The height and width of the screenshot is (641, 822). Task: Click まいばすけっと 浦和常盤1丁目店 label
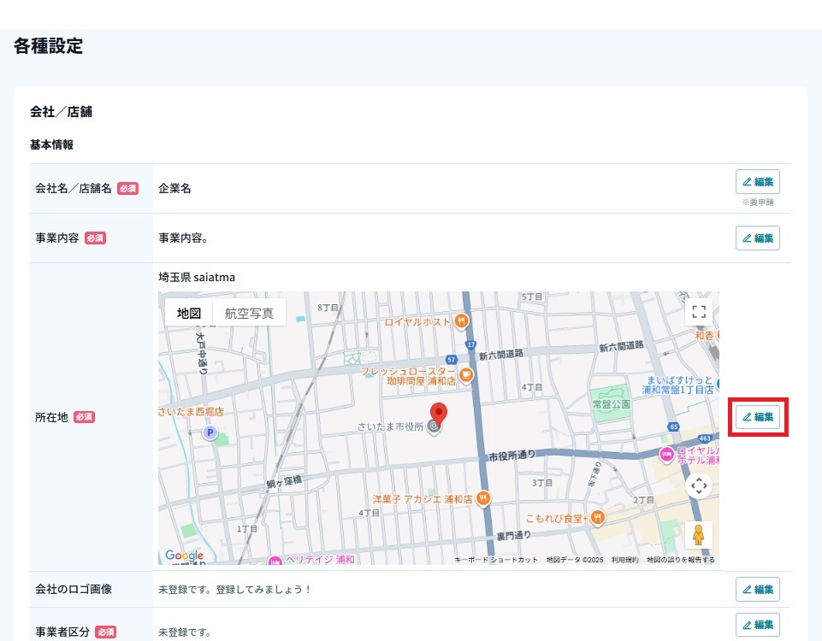click(677, 385)
